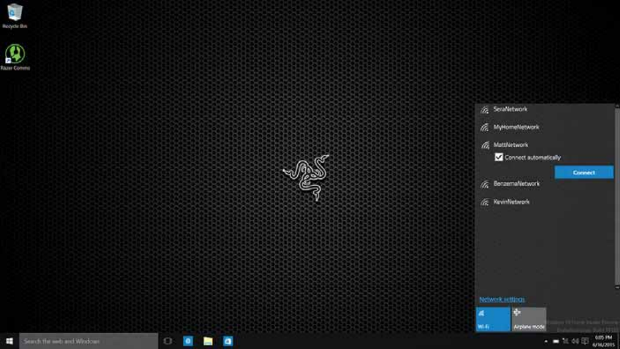Click the SeraNetwork signal strength icon
The image size is (620, 349).
(x=485, y=110)
